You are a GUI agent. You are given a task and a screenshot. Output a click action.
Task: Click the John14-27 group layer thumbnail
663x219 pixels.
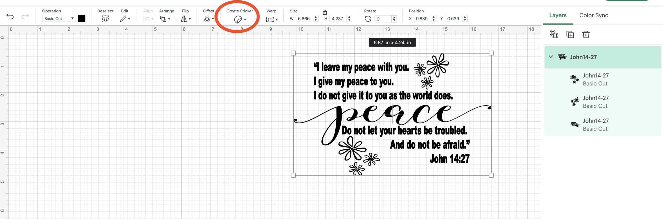pos(562,57)
